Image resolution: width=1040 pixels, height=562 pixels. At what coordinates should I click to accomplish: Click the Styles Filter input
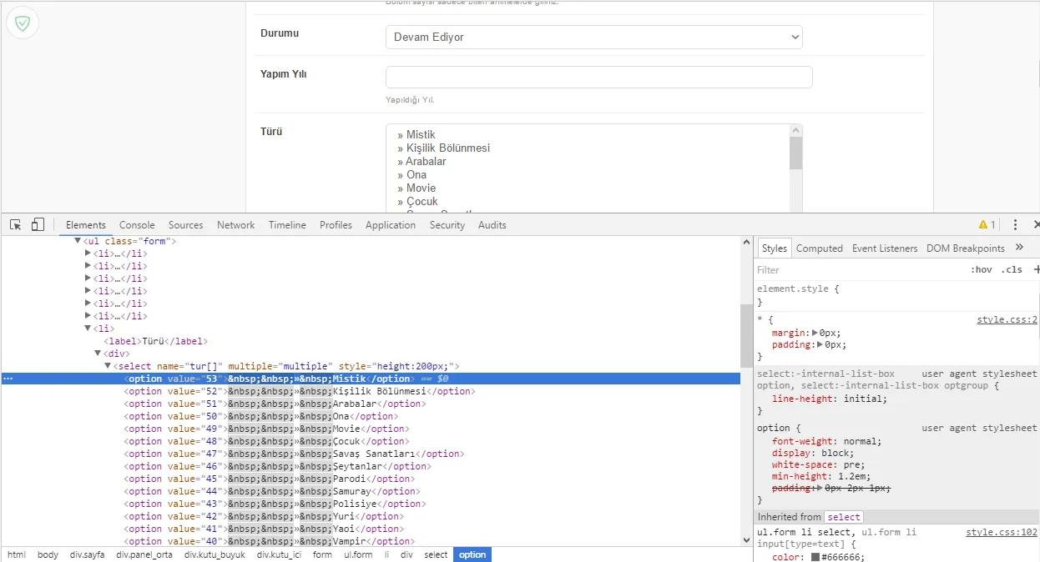[860, 269]
